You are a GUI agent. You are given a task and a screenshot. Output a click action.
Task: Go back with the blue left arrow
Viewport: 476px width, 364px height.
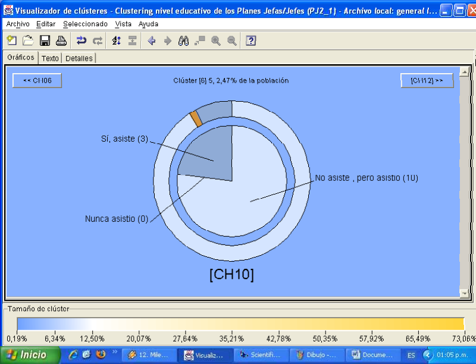pyautogui.click(x=152, y=40)
